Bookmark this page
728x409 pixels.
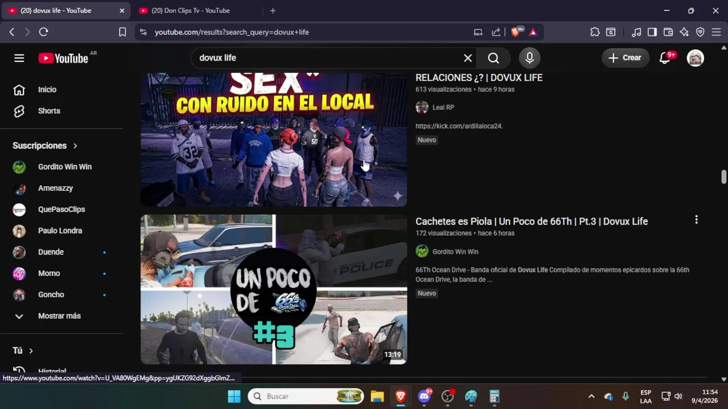click(122, 32)
